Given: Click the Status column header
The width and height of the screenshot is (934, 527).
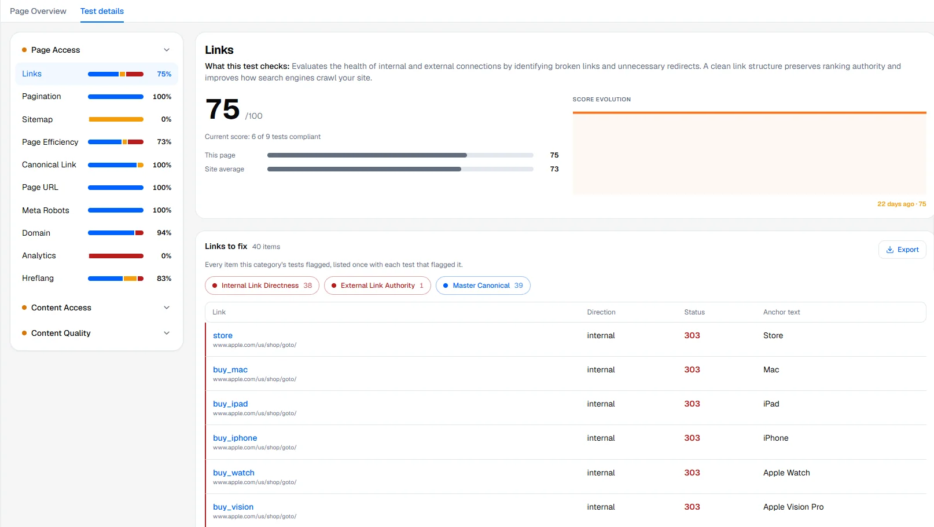Looking at the screenshot, I should click(x=694, y=312).
